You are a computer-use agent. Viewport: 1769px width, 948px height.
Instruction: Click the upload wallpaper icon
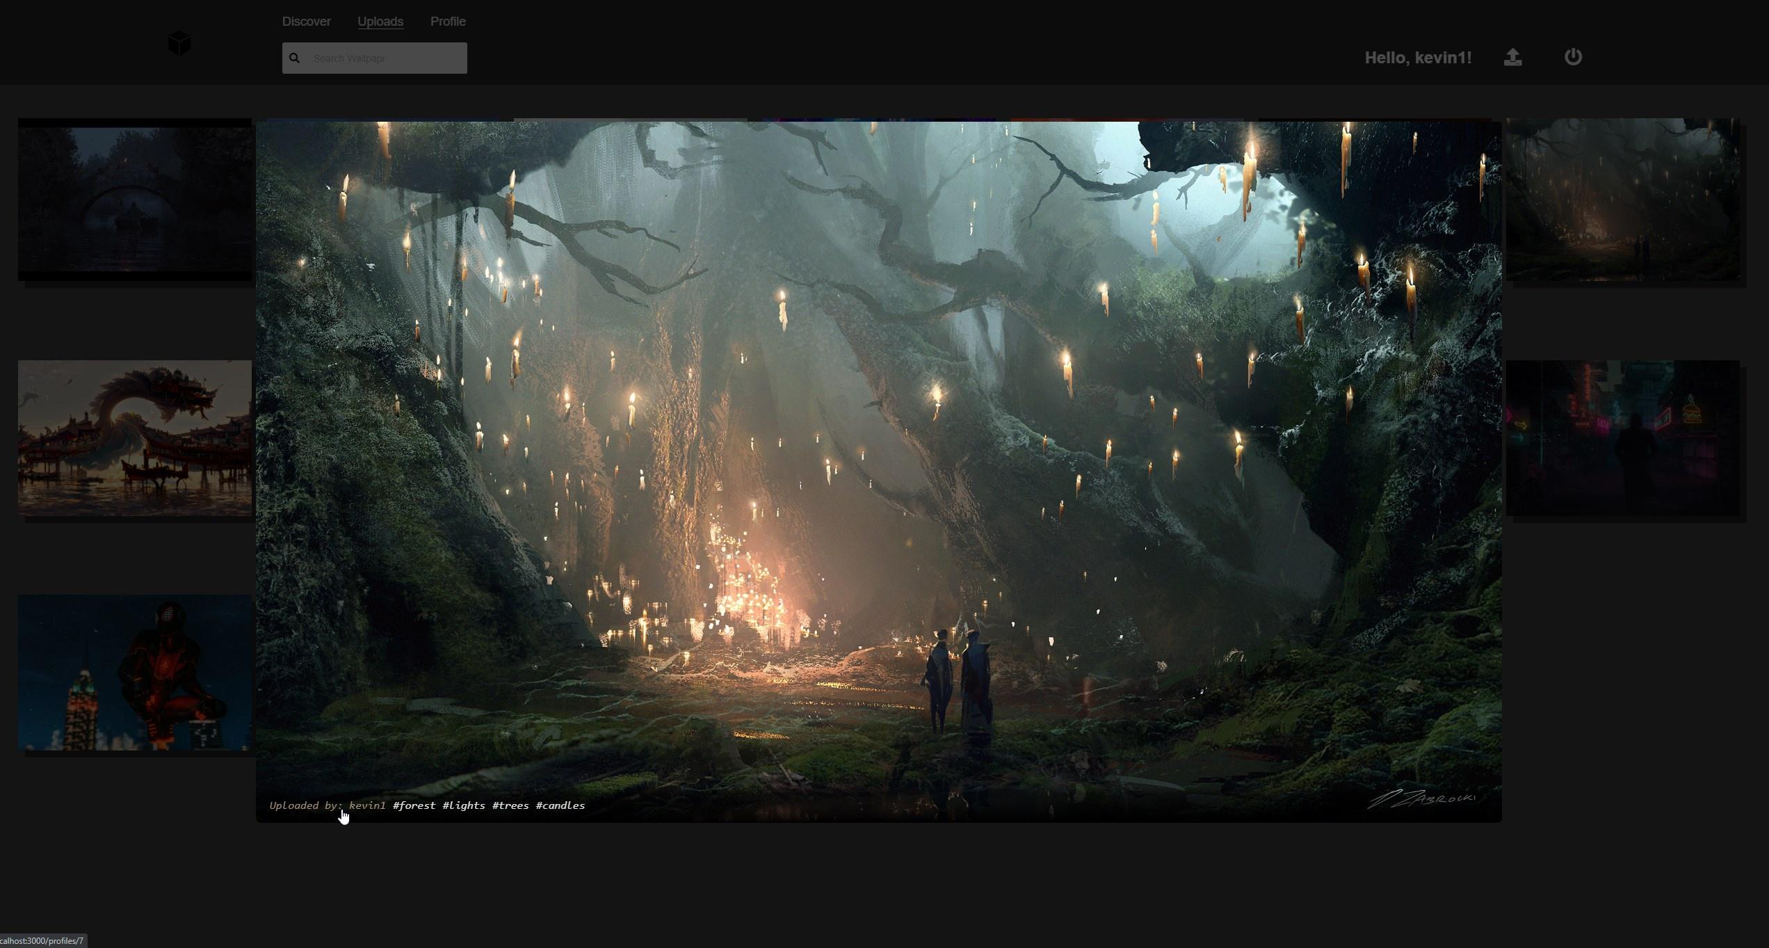1512,57
